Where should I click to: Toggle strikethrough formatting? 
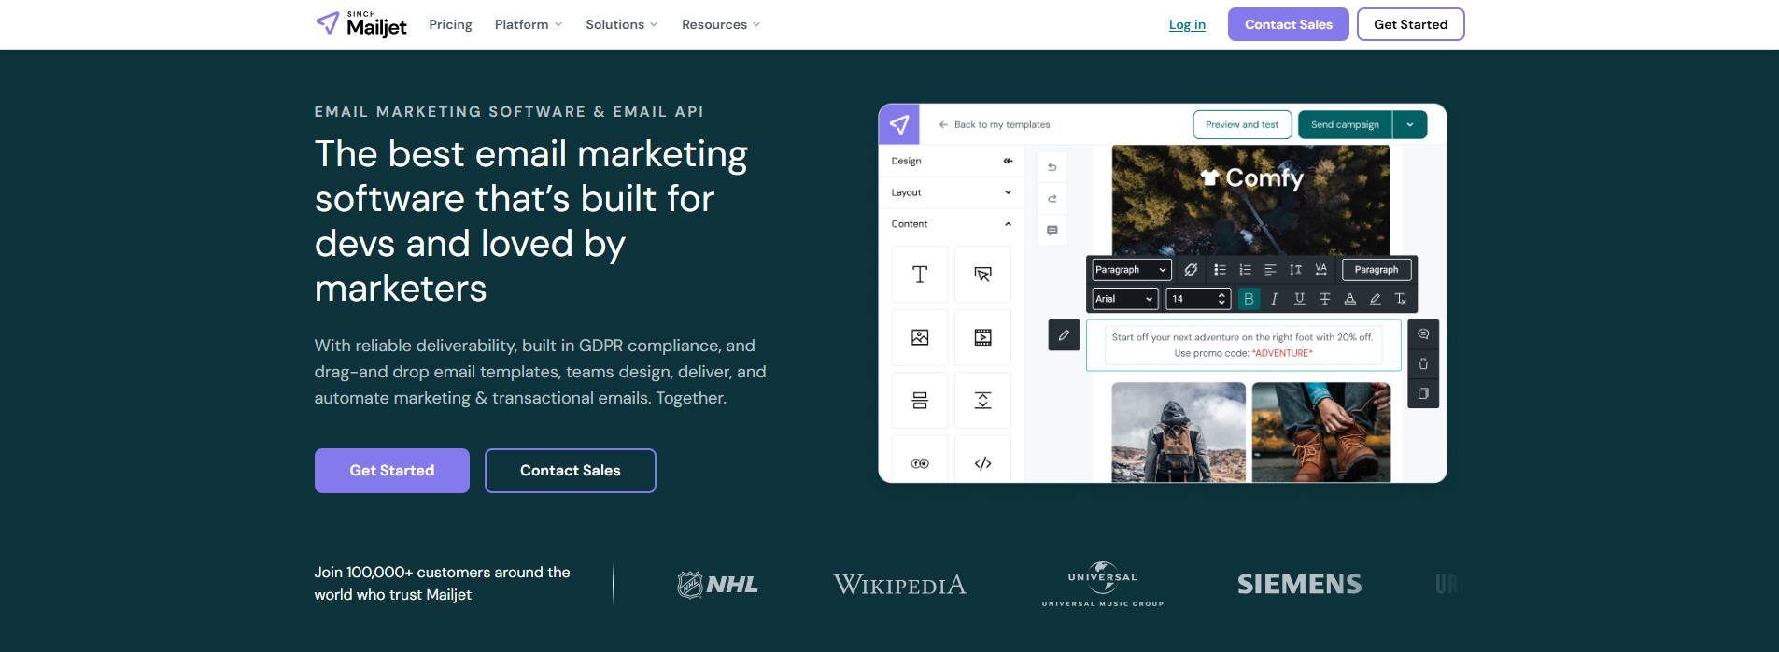click(1324, 299)
